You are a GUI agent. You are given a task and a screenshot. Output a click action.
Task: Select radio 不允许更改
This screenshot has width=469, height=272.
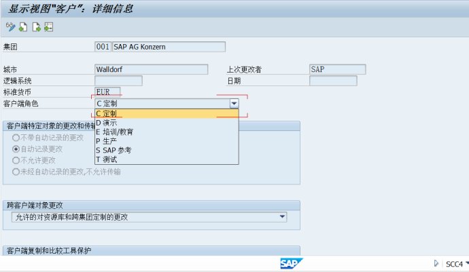point(16,160)
